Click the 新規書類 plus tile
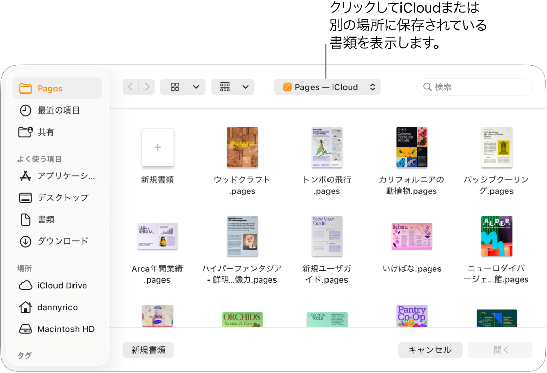Image resolution: width=547 pixels, height=373 pixels. [x=157, y=147]
